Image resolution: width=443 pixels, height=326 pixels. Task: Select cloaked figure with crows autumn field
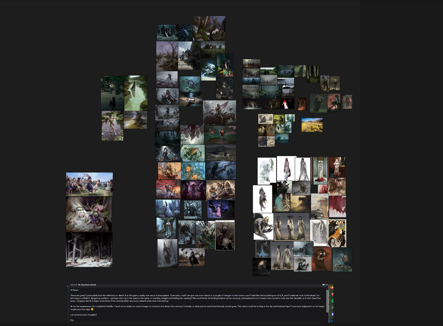191,257
